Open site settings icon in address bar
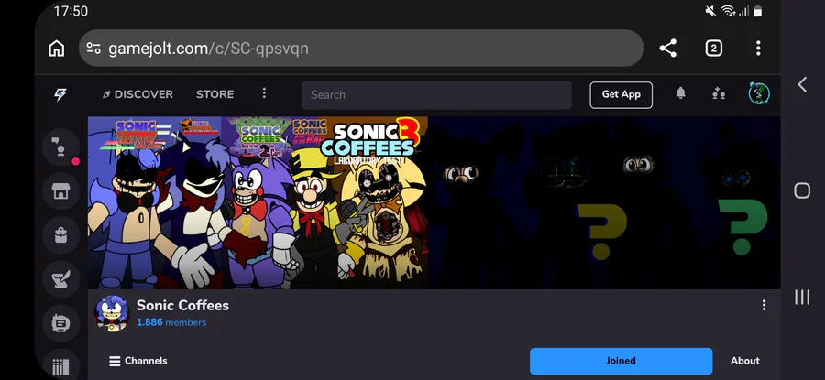Screen dimensions: 825x380 pyautogui.click(x=93, y=49)
